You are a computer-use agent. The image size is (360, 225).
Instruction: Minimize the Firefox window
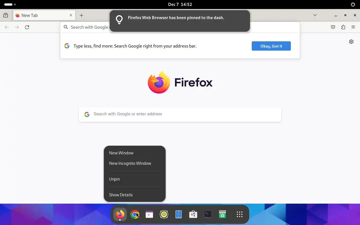336,15
